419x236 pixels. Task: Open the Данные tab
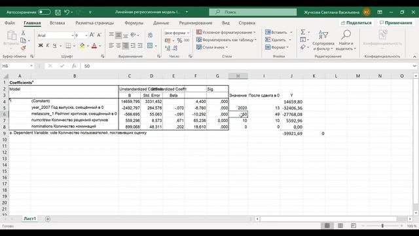point(161,23)
